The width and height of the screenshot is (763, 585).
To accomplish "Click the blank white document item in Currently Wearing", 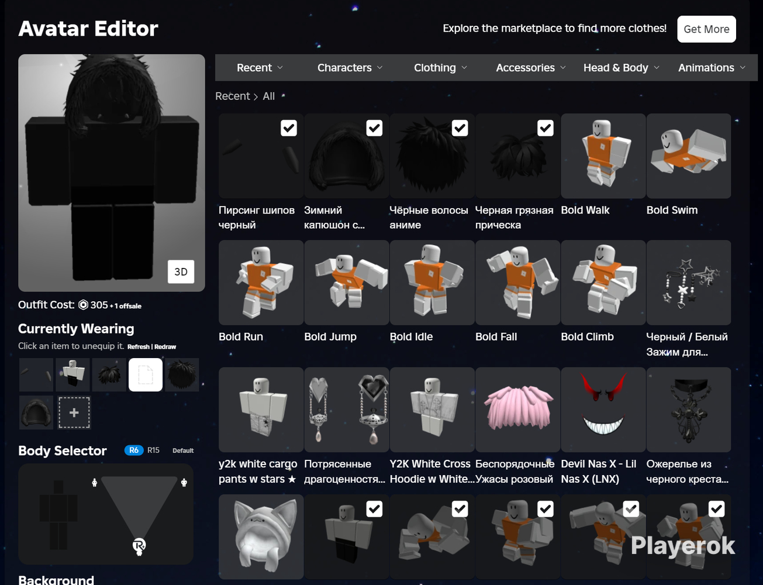I will 146,374.
